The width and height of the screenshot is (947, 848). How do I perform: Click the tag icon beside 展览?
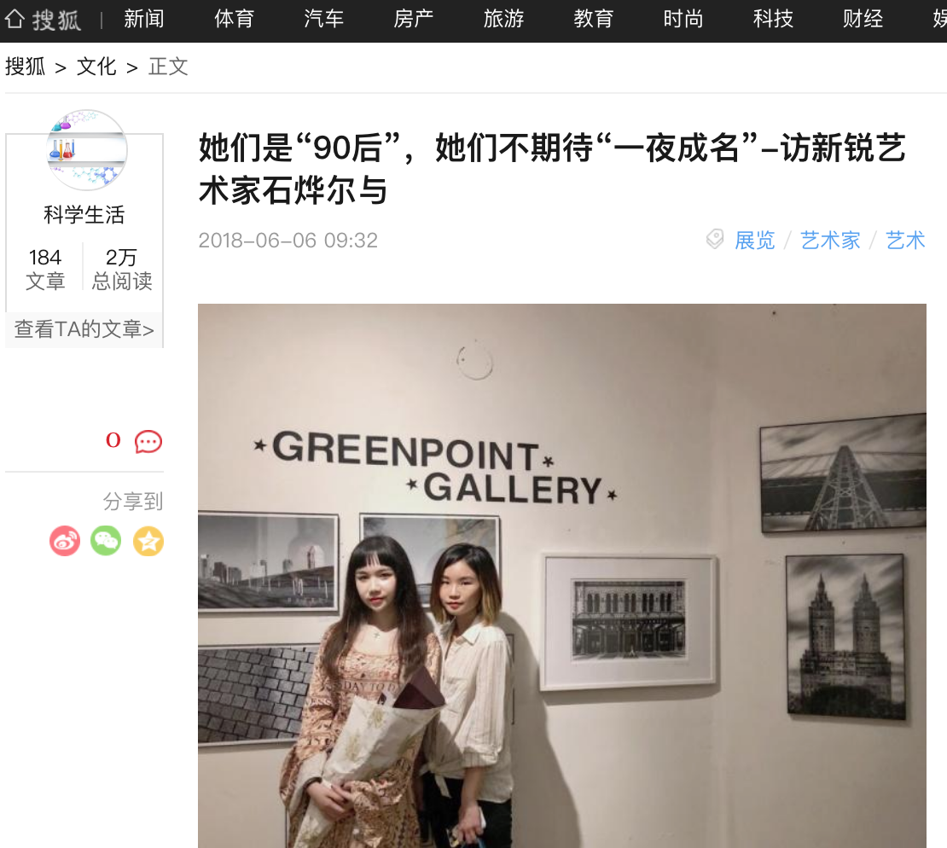(x=715, y=240)
